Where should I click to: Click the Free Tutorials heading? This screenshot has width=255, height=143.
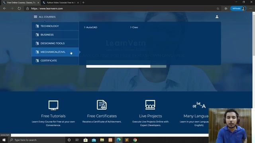[x=53, y=116]
